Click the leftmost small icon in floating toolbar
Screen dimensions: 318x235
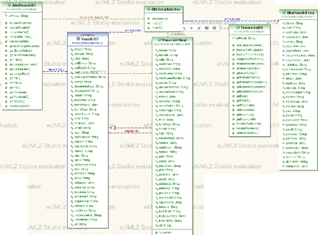pyautogui.click(x=184, y=28)
